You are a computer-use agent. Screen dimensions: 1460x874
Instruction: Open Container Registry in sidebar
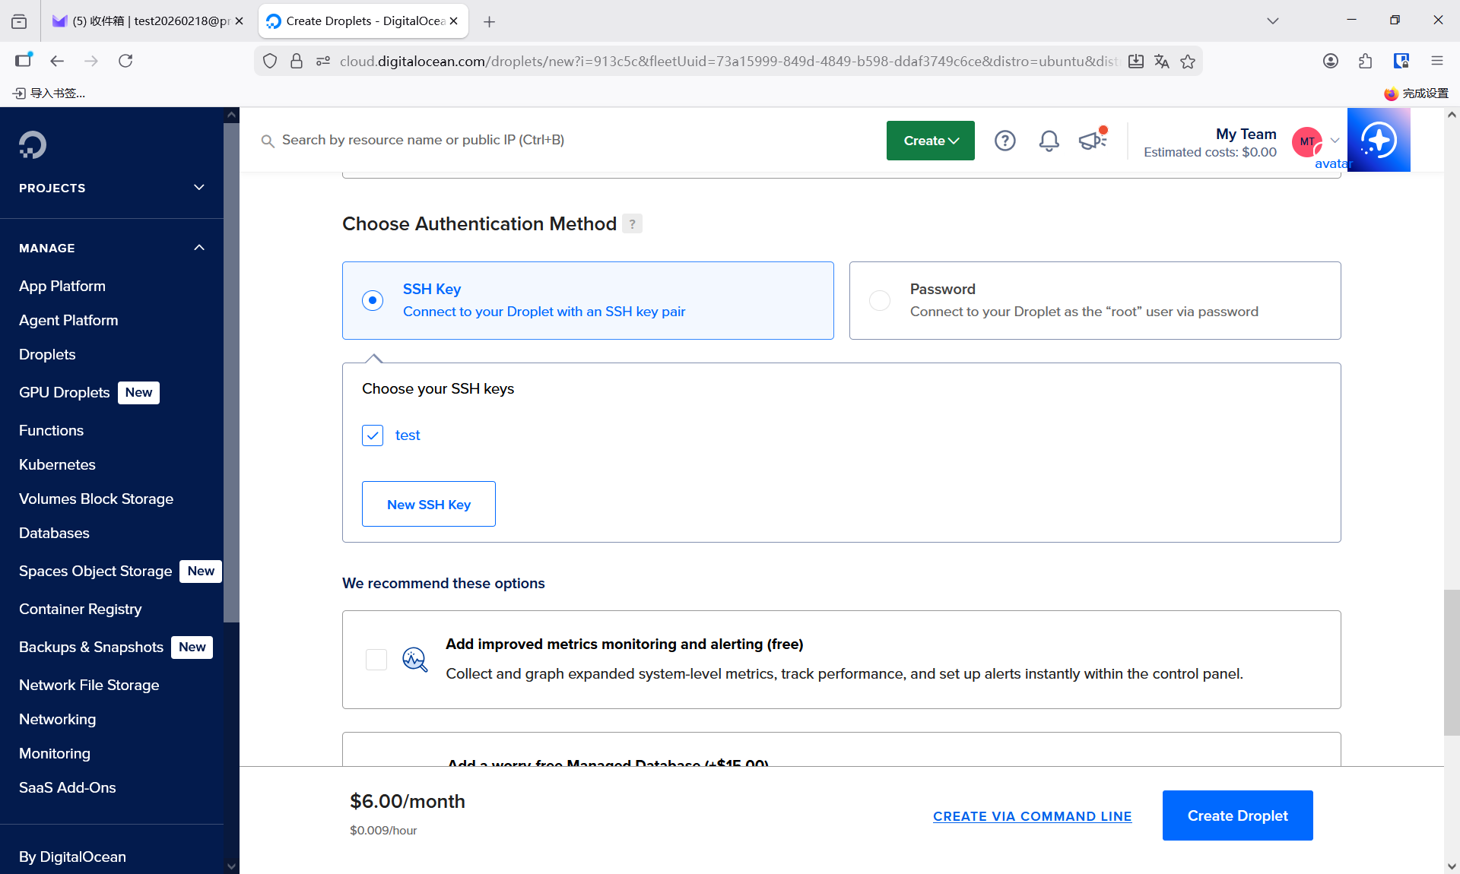[x=81, y=609]
